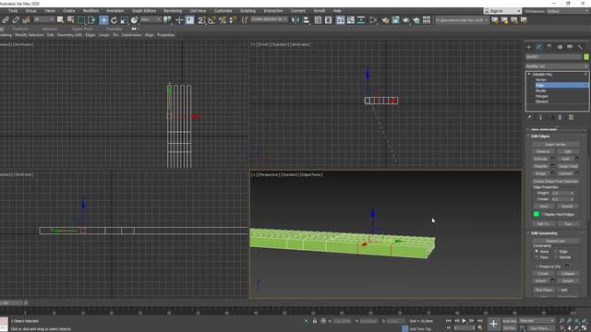Open the Create panel tab icon

point(529,47)
